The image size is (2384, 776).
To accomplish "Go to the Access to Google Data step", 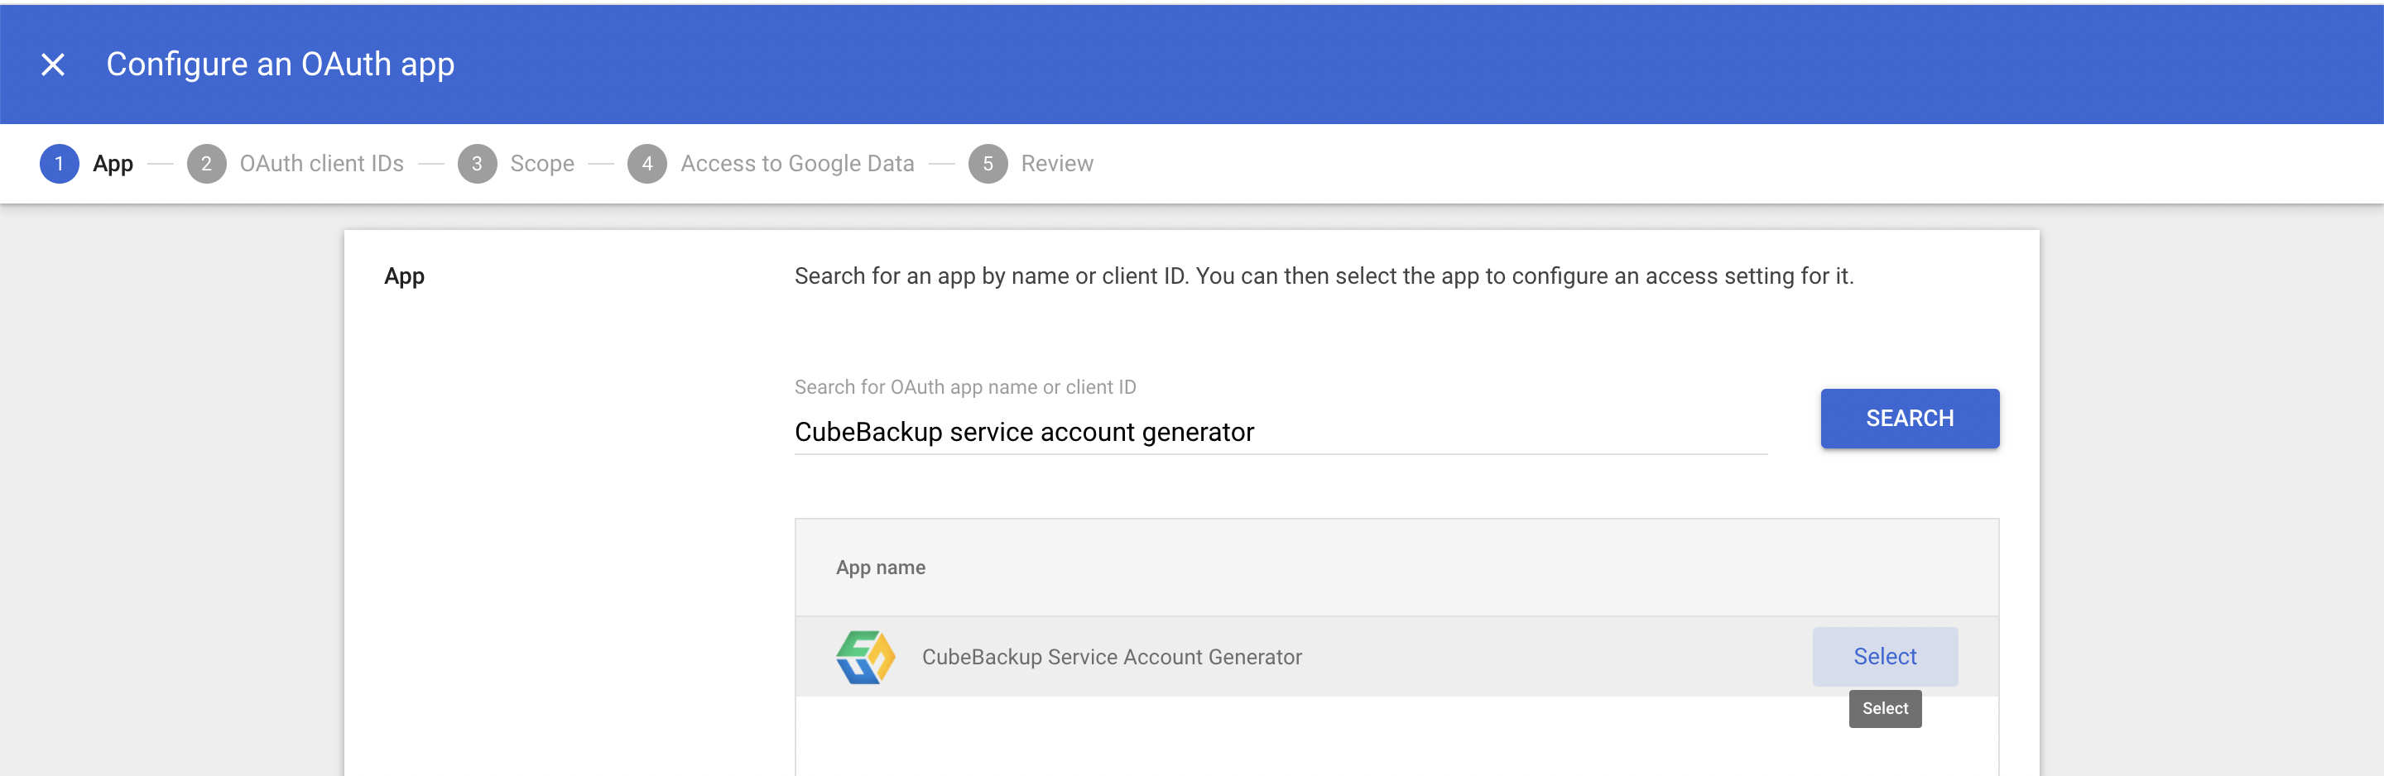I will pyautogui.click(x=797, y=164).
